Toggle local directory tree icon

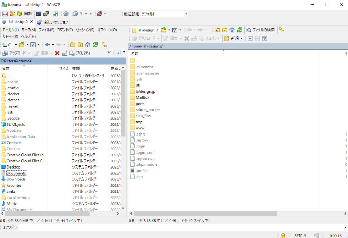coord(104,45)
